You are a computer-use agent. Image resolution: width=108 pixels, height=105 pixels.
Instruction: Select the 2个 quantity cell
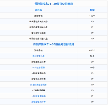(92, 22)
